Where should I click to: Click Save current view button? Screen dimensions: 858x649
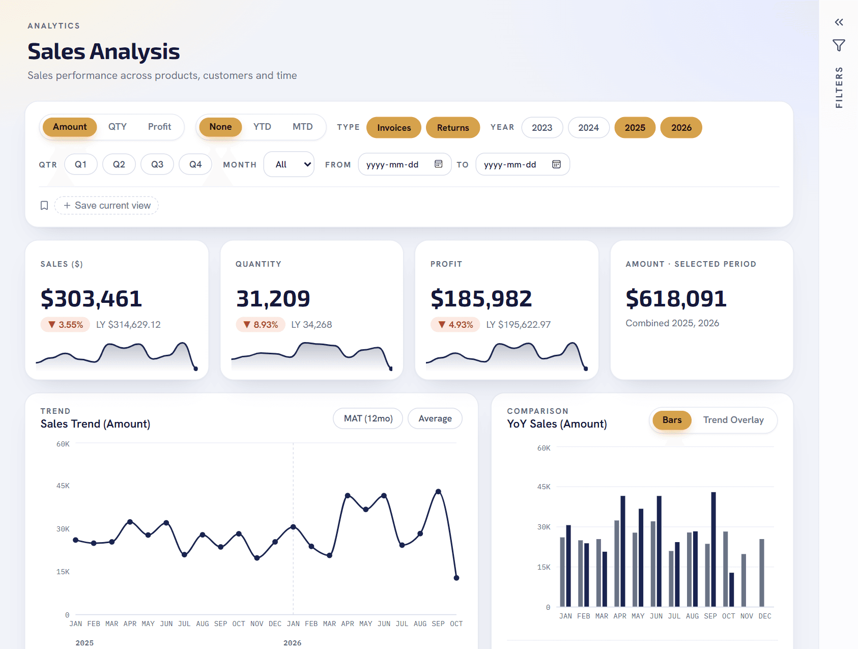pyautogui.click(x=106, y=205)
